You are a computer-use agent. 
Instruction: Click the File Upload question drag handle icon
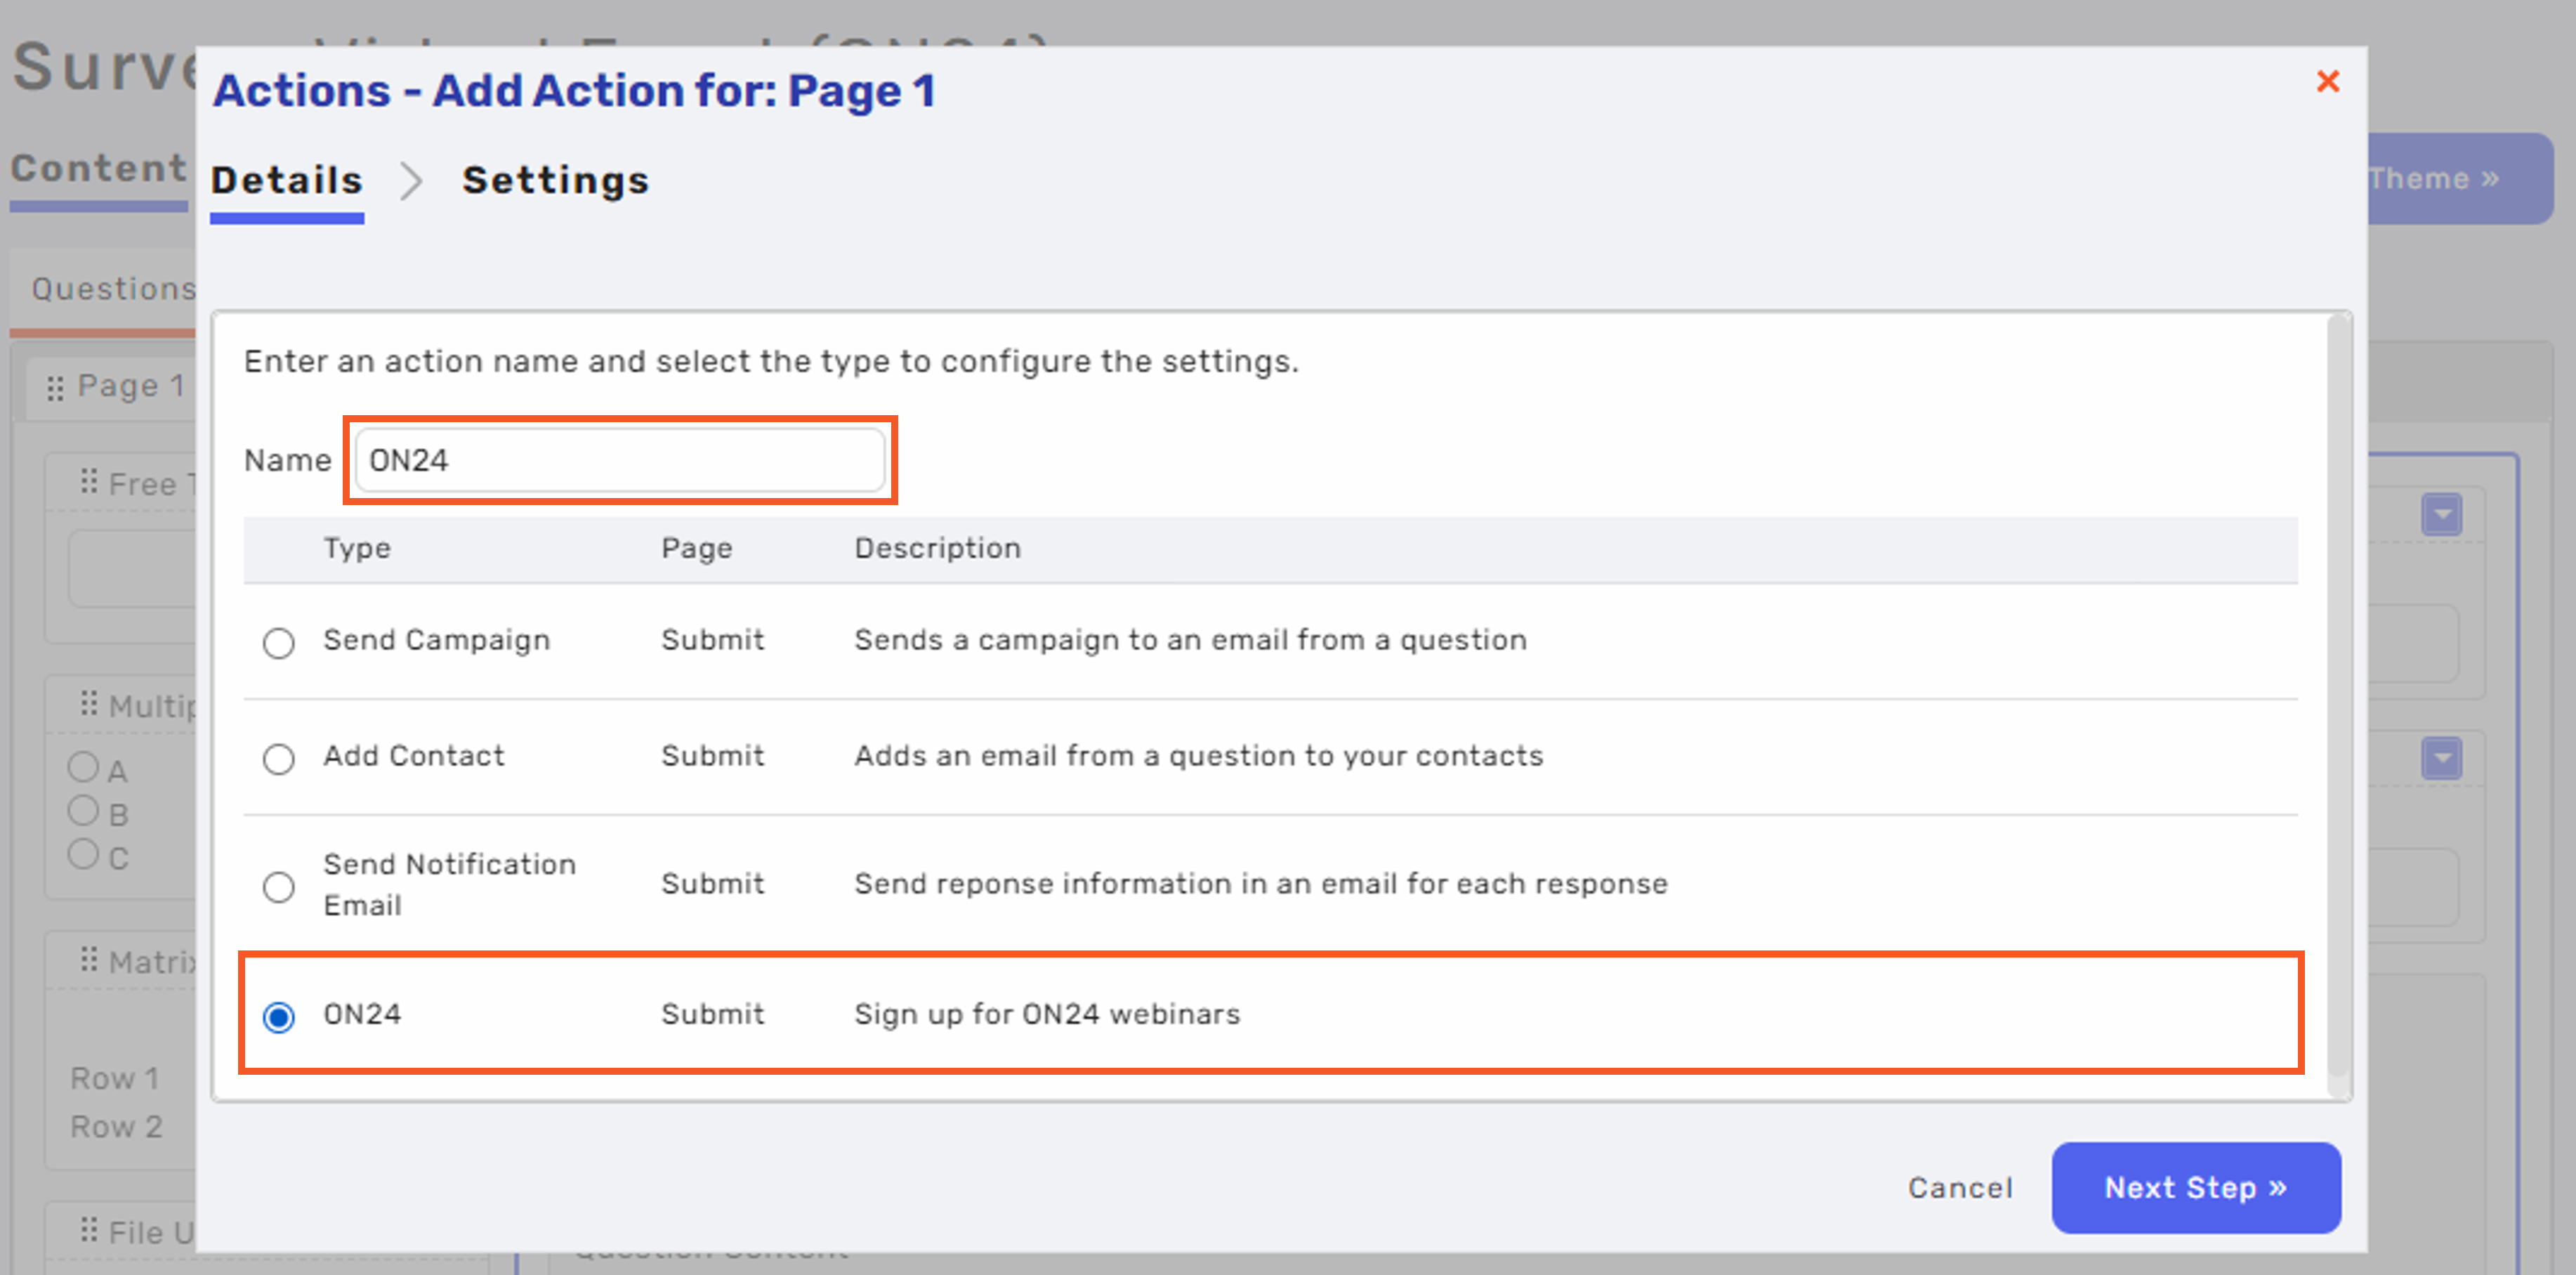point(89,1229)
